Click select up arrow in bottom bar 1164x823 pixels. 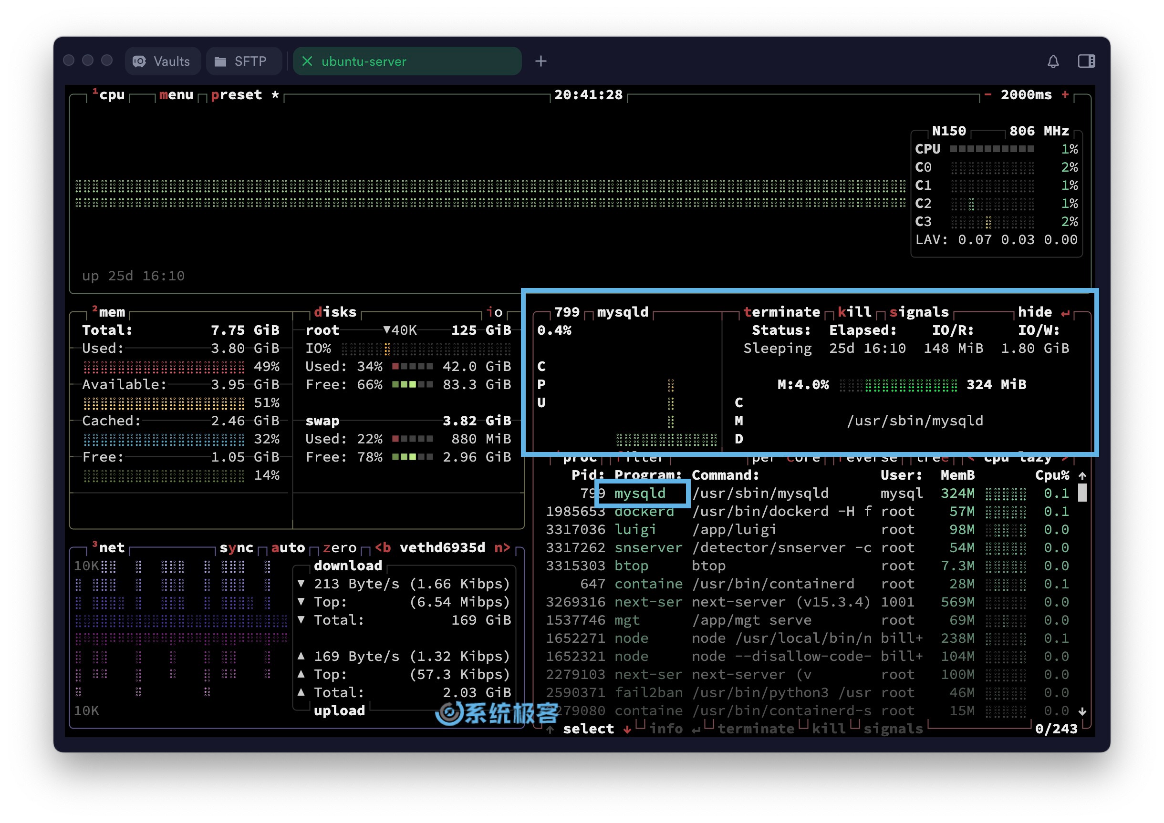coord(550,729)
